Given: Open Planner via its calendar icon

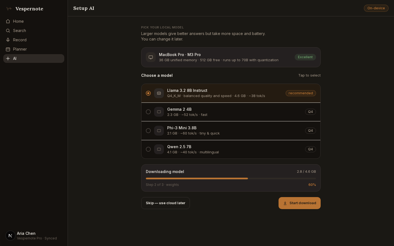Looking at the screenshot, I should pyautogui.click(x=8, y=49).
